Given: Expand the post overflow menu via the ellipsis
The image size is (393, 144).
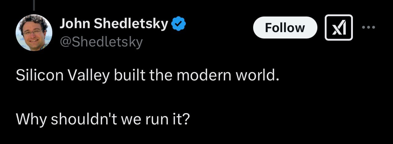Looking at the screenshot, I should coord(368,28).
